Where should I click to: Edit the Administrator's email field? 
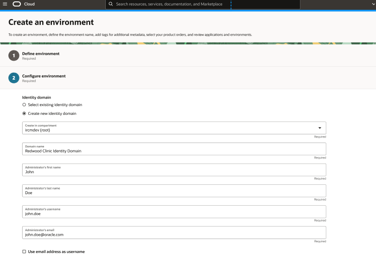click(174, 234)
